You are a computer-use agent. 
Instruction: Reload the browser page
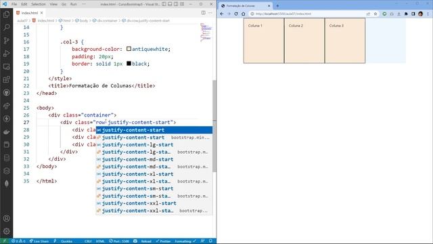click(x=236, y=14)
